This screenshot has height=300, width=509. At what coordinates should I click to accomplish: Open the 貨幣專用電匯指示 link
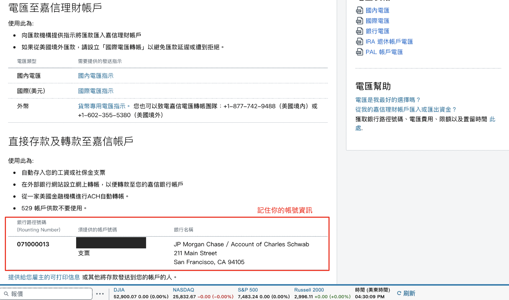pyautogui.click(x=102, y=106)
